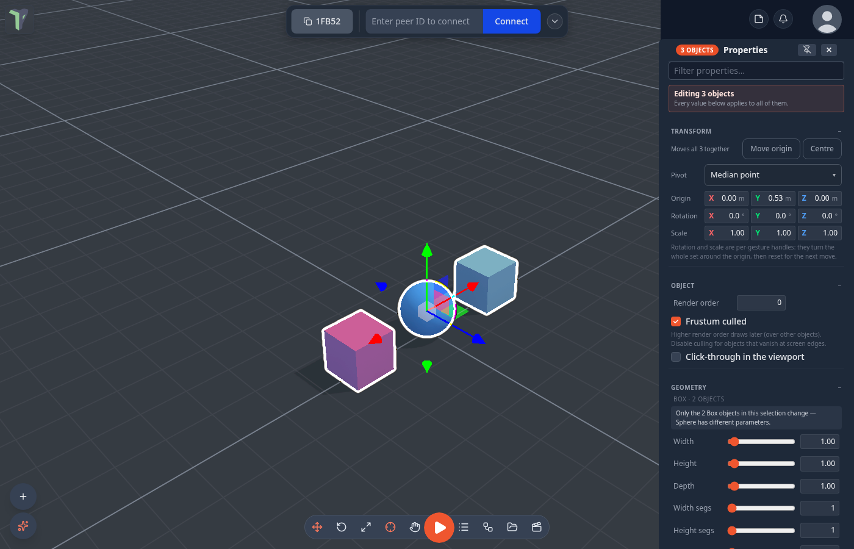
Task: Open the folder assets icon in toolbar
Action: [x=512, y=527]
